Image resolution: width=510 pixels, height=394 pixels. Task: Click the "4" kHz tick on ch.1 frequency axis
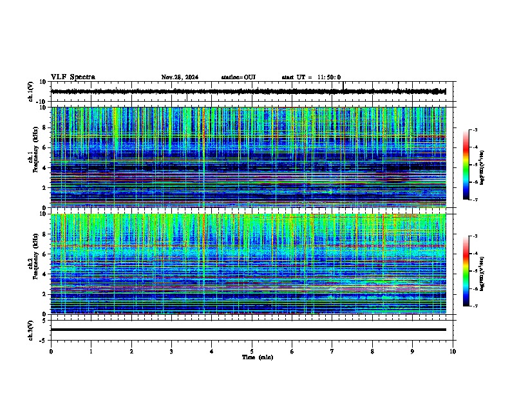[x=45, y=168]
